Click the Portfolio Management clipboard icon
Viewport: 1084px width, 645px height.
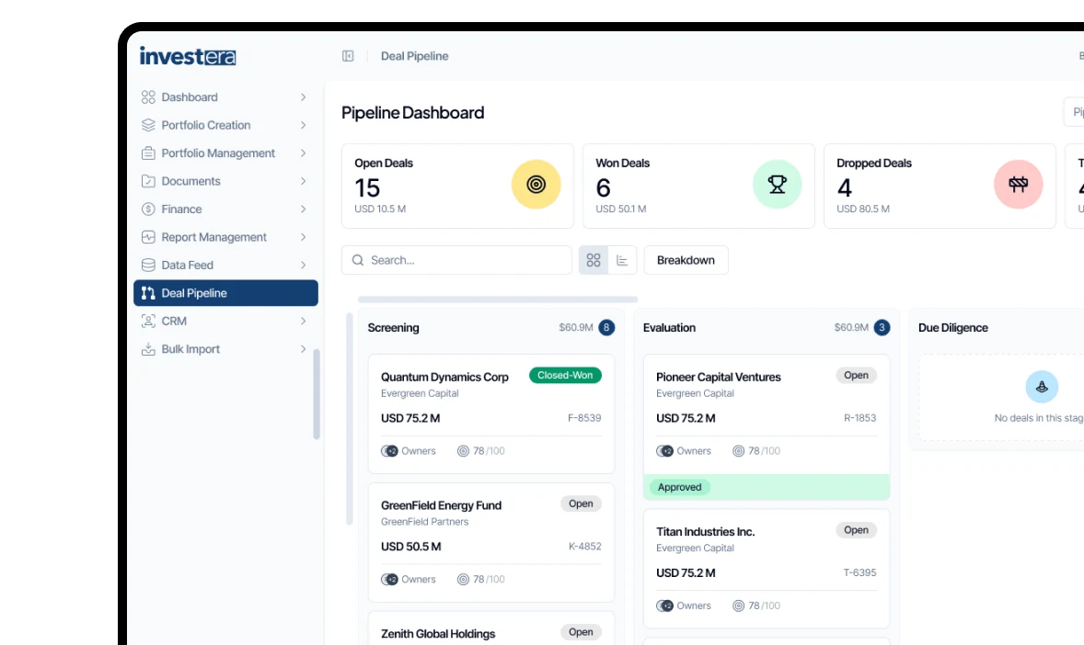[x=148, y=153]
